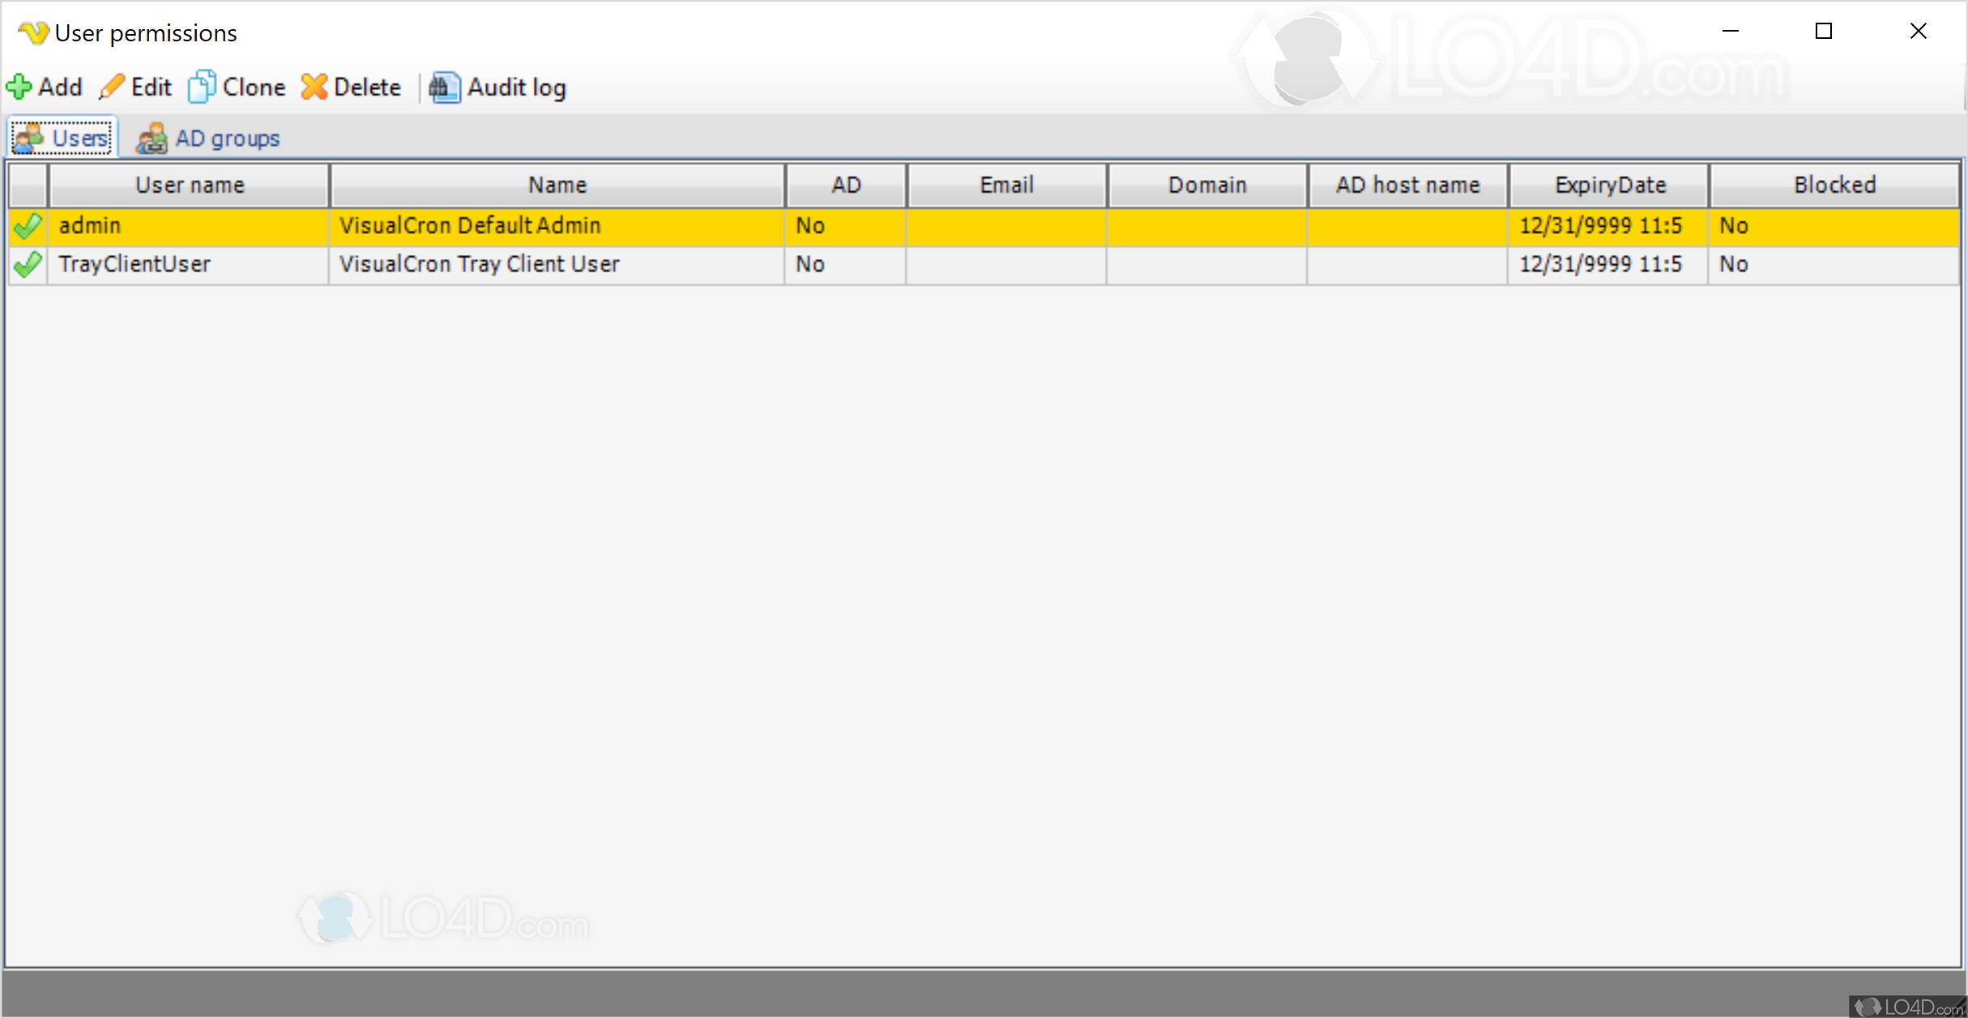Viewport: 1968px width, 1018px height.
Task: Open the Audit log binoculars icon
Action: pyautogui.click(x=444, y=87)
